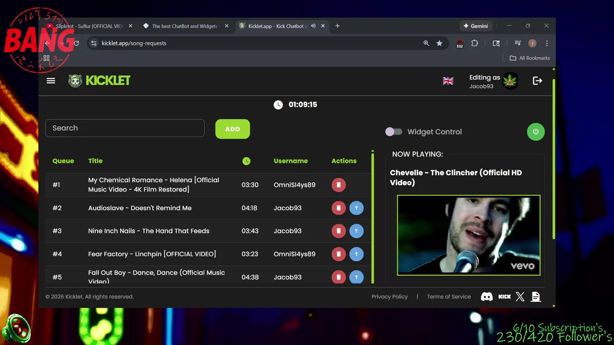Move Nine Inch Nails song up in queue
Viewport: 614px width, 345px height.
pyautogui.click(x=356, y=231)
